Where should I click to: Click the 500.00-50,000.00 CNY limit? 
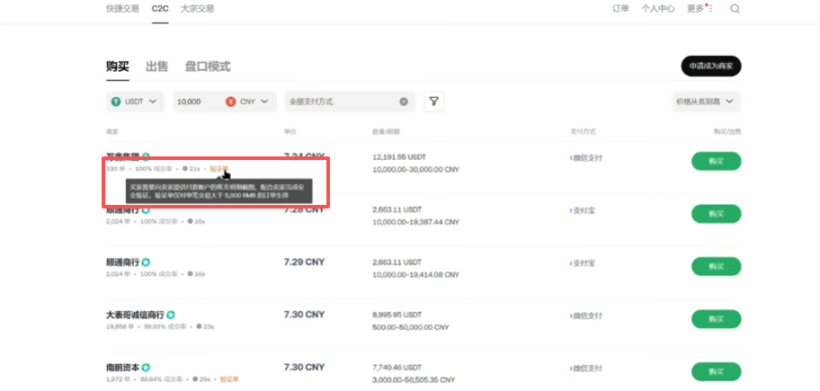coord(410,327)
